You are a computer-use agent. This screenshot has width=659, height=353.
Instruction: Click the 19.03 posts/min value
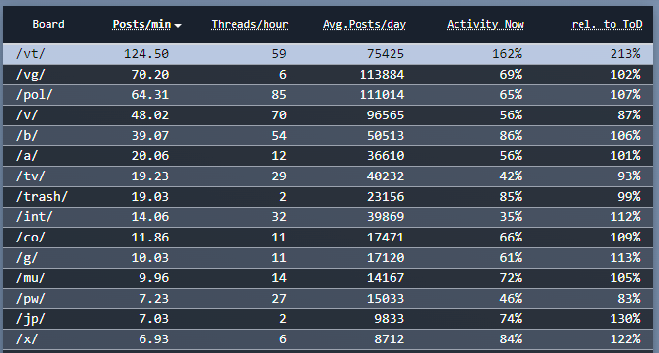pos(150,197)
